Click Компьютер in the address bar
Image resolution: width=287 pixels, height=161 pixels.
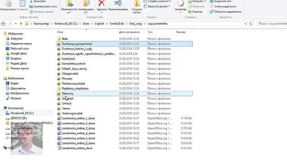click(41, 24)
